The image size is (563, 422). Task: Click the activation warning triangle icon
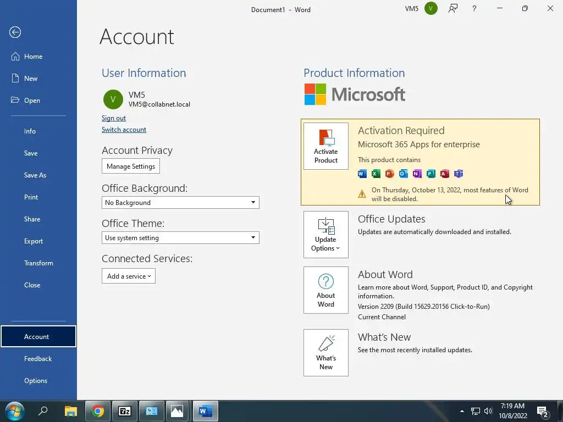click(x=362, y=194)
